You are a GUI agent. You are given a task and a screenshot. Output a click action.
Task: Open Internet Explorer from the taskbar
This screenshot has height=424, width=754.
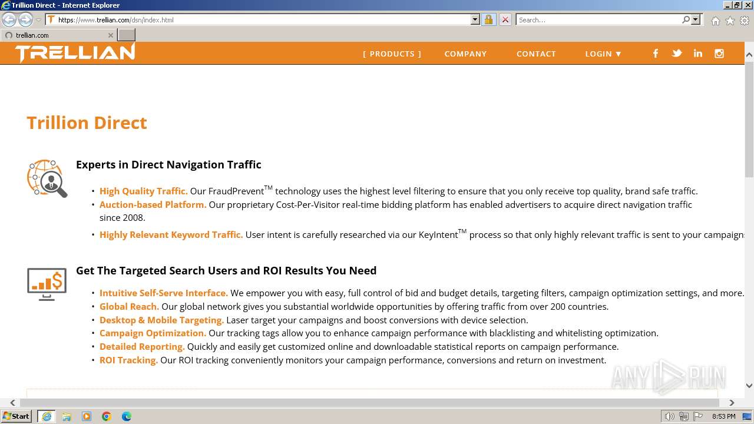[47, 416]
